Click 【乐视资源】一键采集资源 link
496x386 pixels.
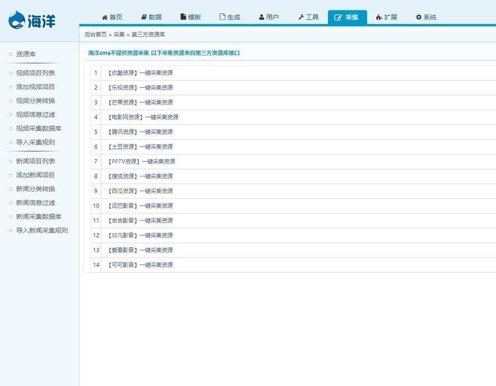click(x=140, y=87)
